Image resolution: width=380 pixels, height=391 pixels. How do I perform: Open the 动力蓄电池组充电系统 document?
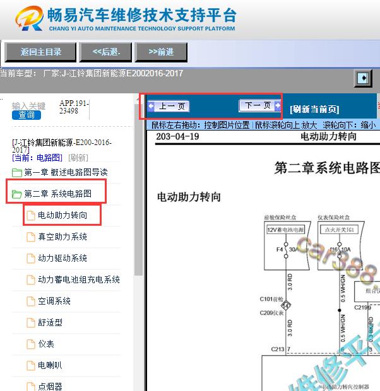pos(79,279)
